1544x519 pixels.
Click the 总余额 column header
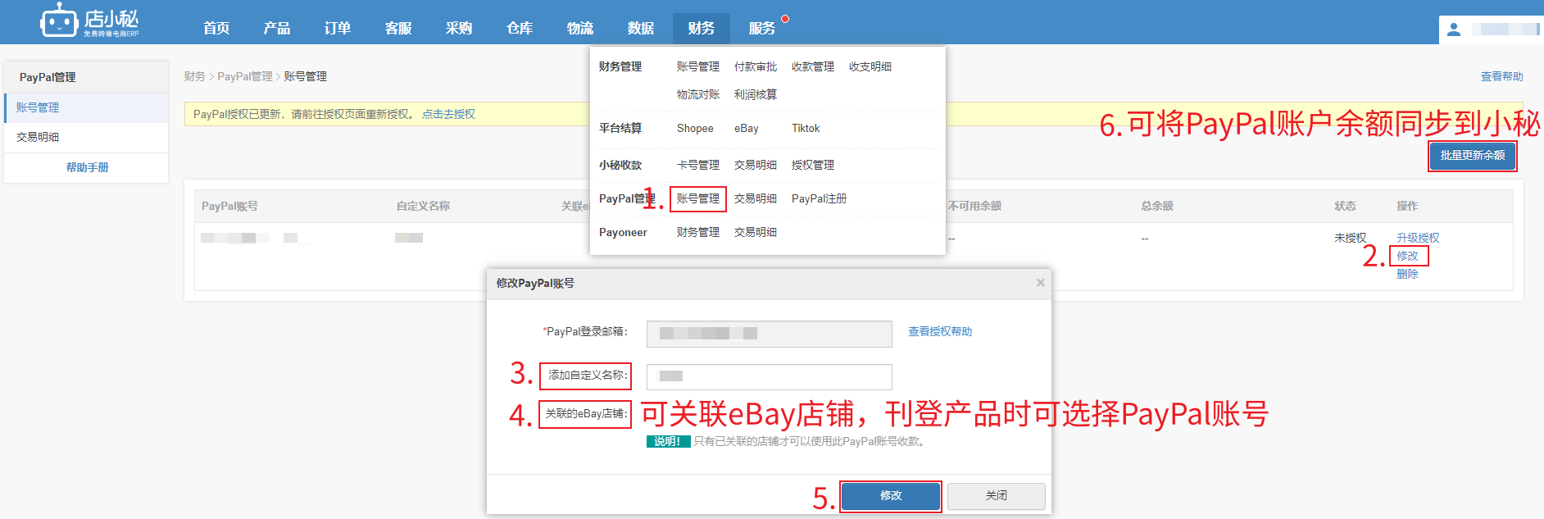coord(1157,206)
